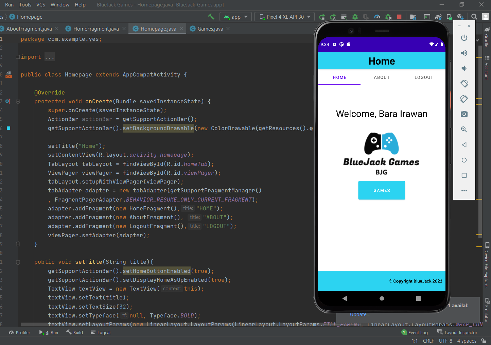491x345 pixels.
Task: Toggle the Logcat tool window
Action: [101, 332]
